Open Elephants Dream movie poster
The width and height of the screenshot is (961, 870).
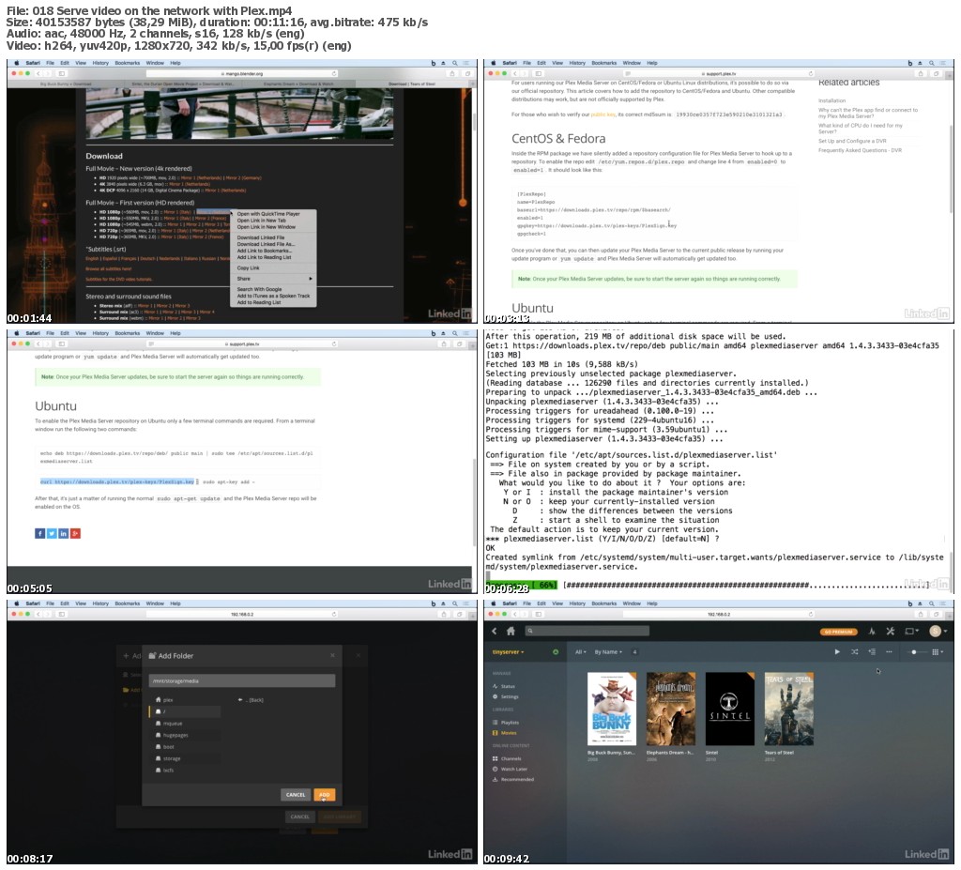coord(671,710)
